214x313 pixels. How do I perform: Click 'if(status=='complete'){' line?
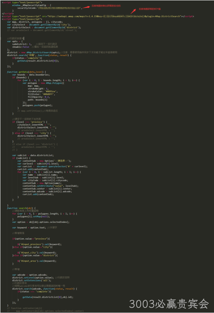pos(27,58)
